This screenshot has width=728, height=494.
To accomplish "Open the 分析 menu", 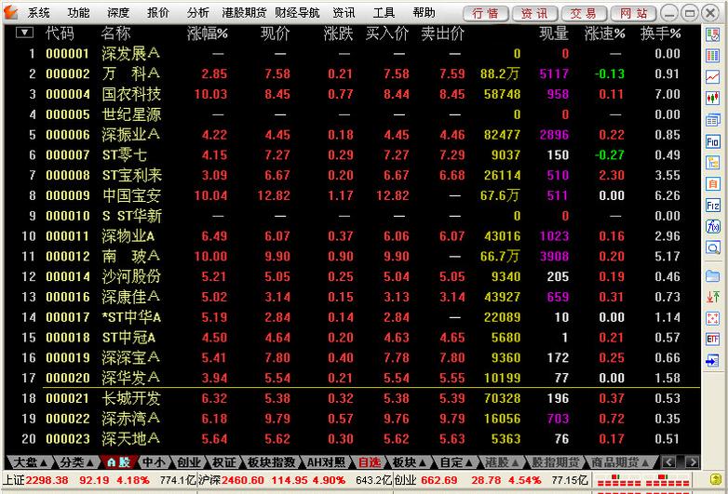I will [198, 12].
